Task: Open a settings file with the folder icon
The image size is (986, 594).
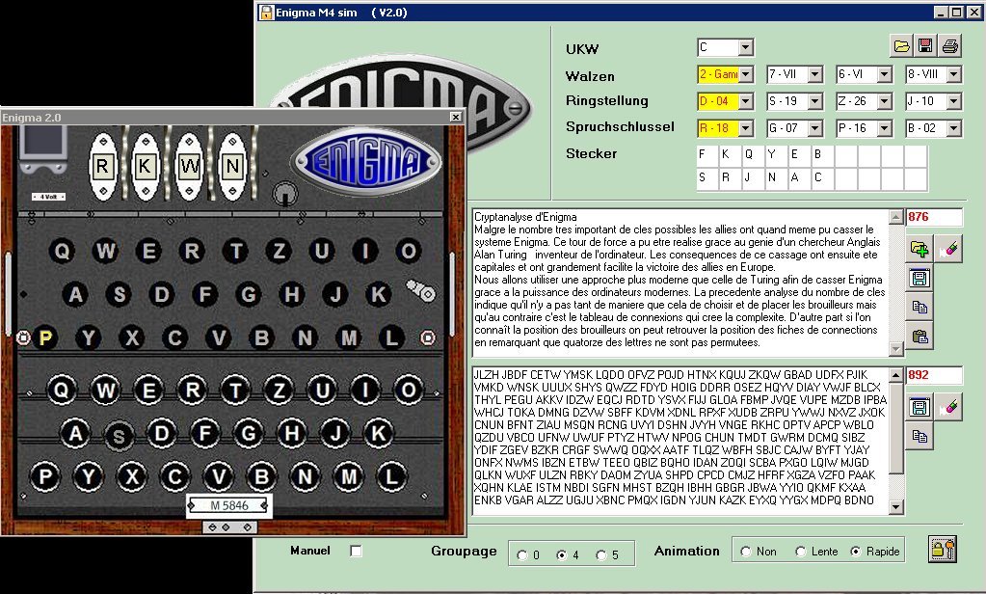Action: [x=901, y=46]
